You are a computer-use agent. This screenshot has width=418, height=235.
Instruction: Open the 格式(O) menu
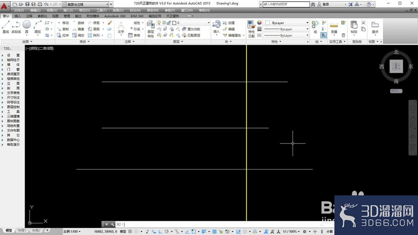(84, 10)
